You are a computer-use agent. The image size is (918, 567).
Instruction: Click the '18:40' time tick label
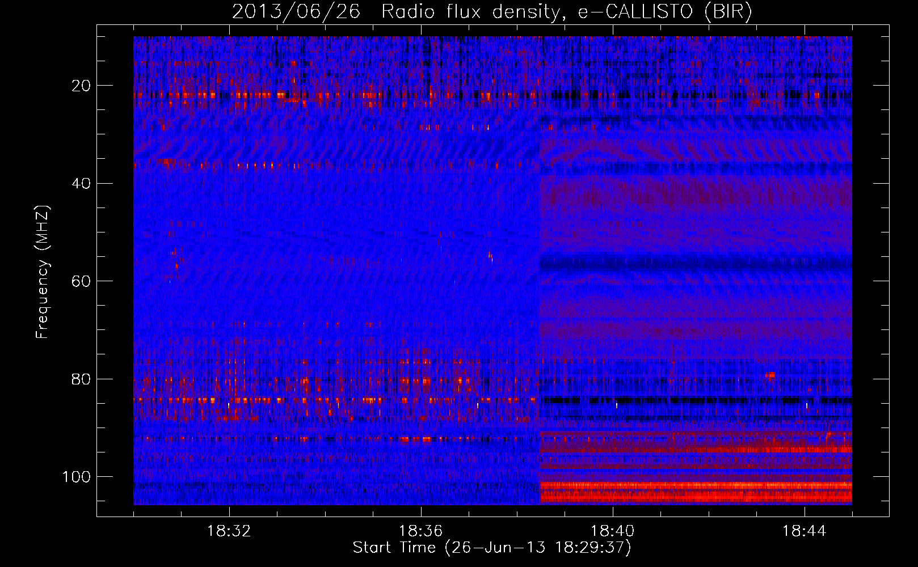[x=613, y=531]
